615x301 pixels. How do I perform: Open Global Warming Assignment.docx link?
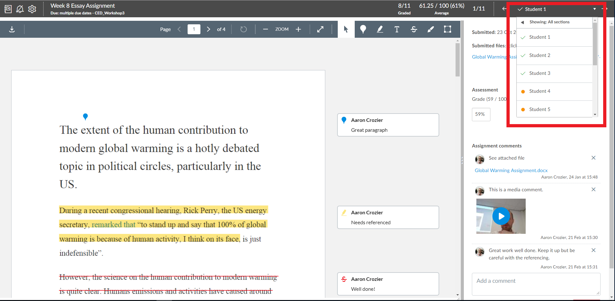pyautogui.click(x=511, y=170)
